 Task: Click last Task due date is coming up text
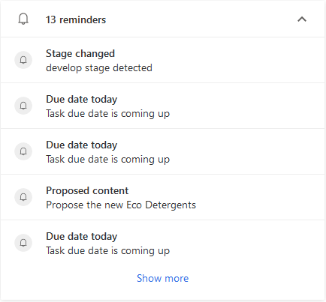click(107, 250)
